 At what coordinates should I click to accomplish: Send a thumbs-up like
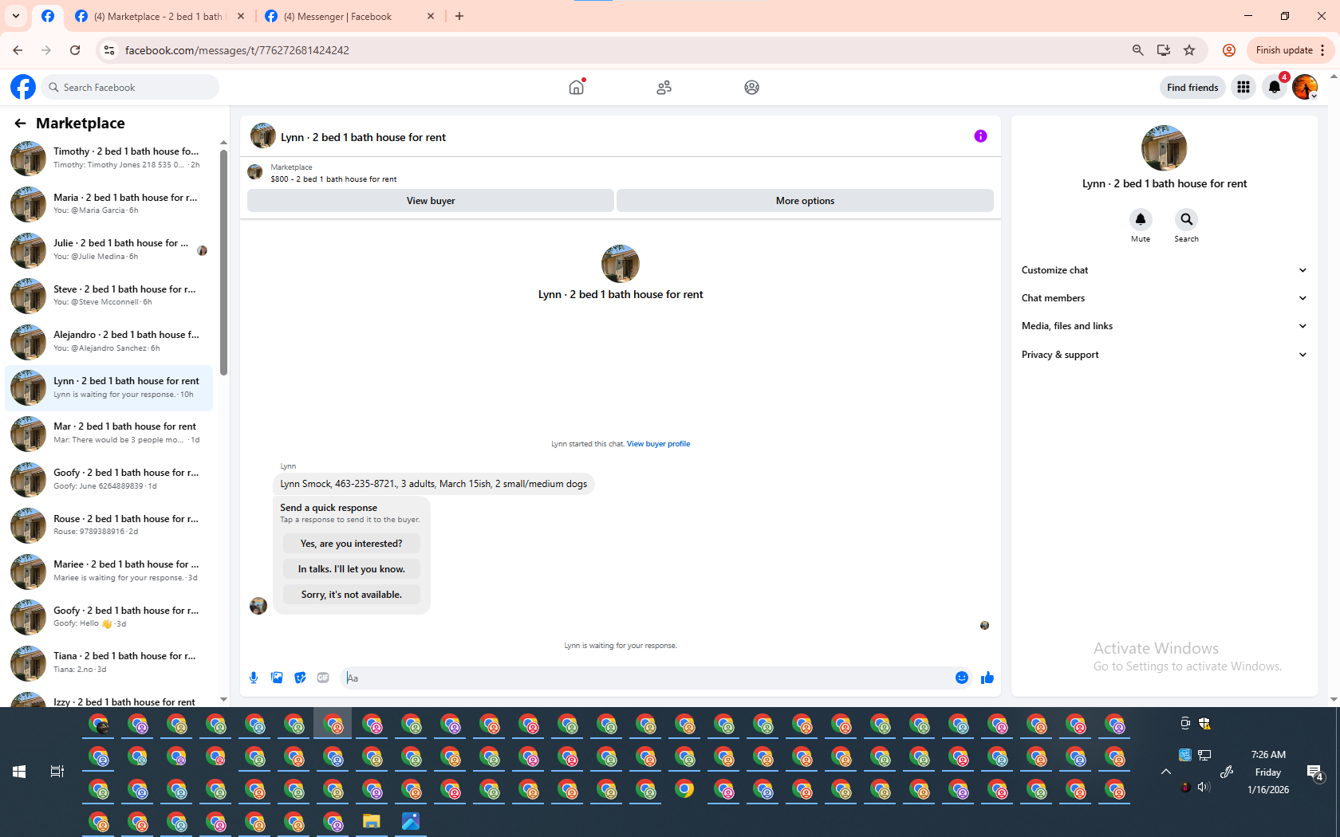pyautogui.click(x=987, y=678)
